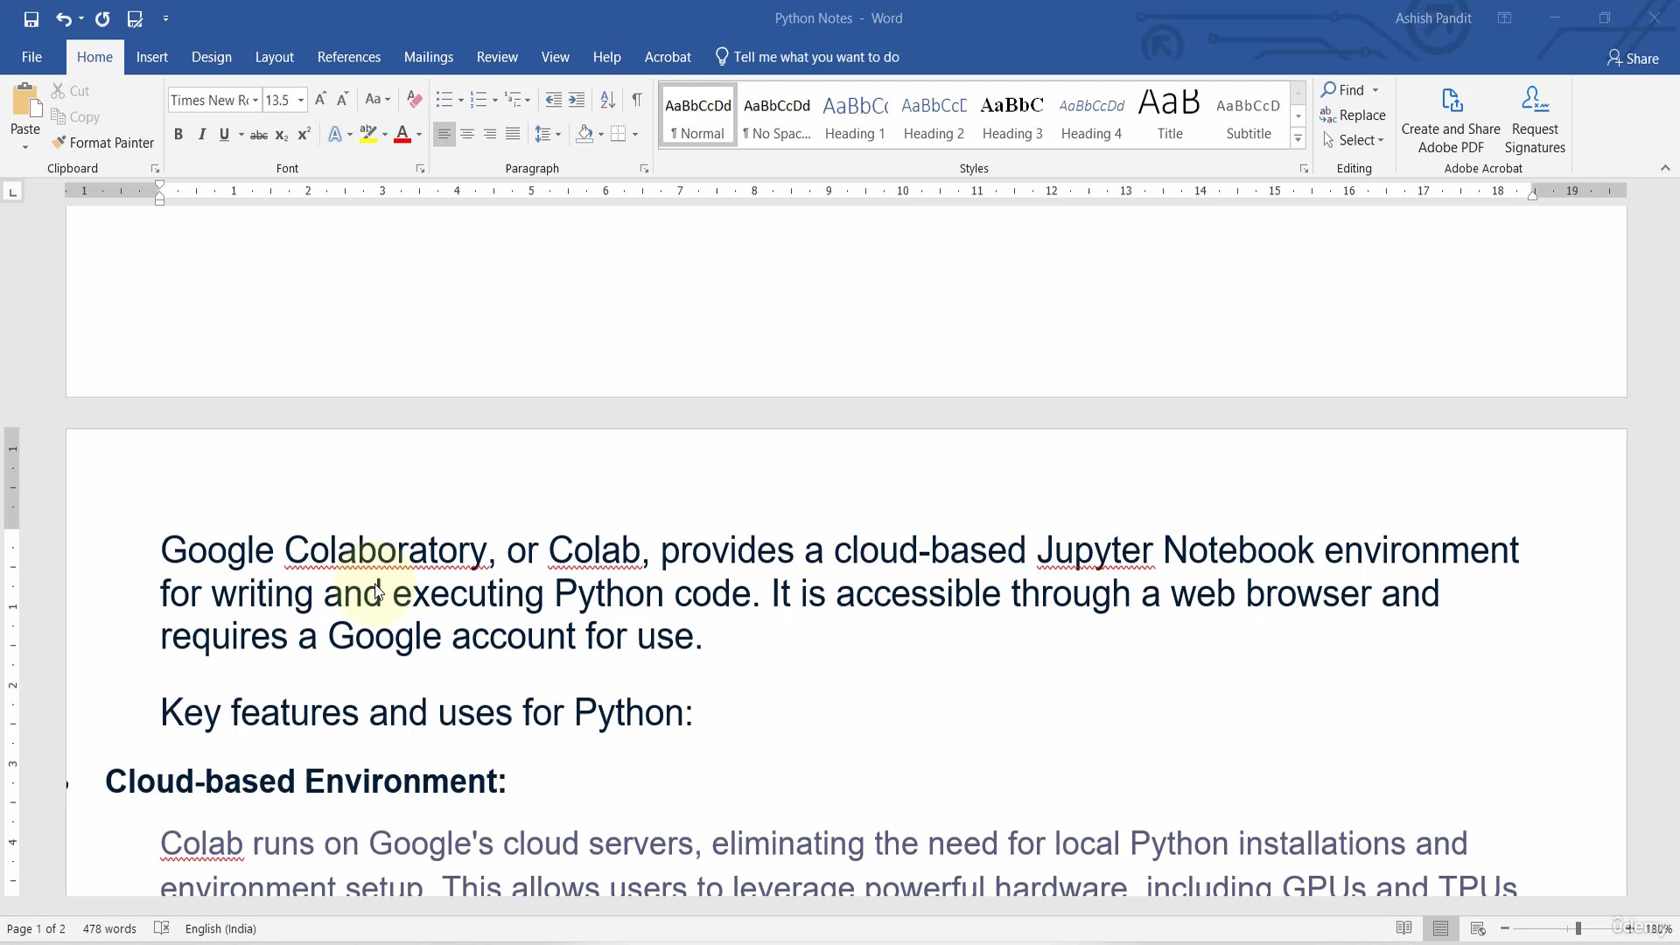
Task: Collapse the ribbon with the arrow
Action: (1665, 168)
